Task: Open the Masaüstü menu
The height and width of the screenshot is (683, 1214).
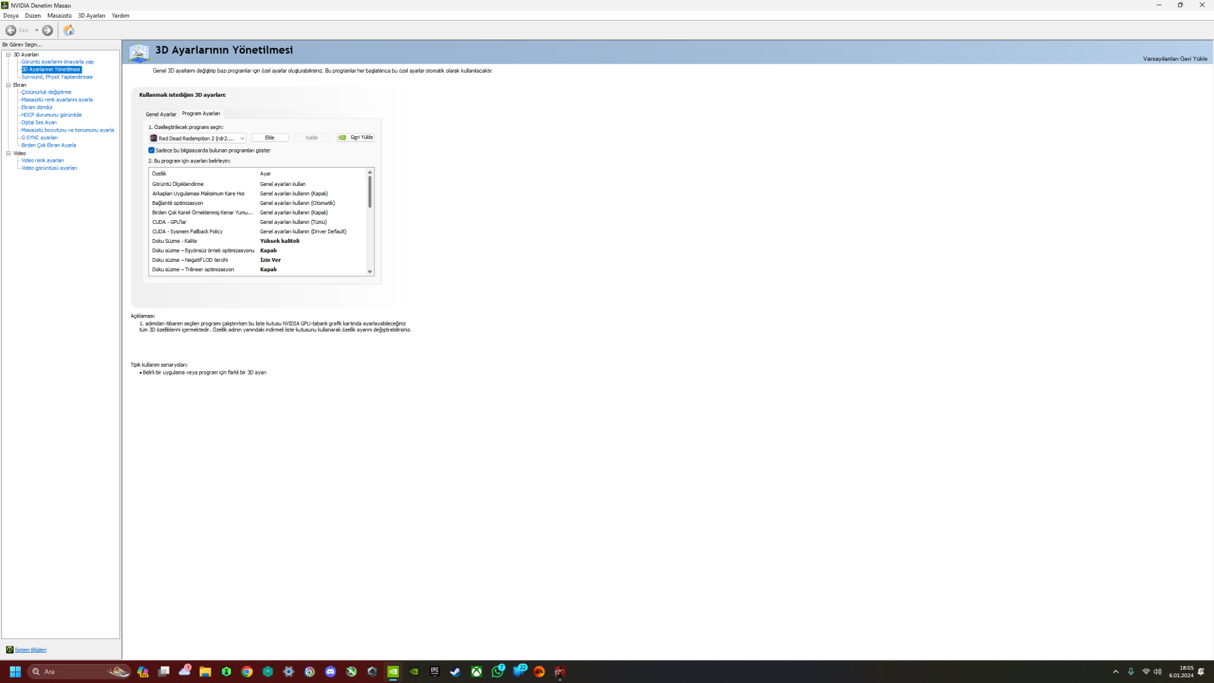Action: point(59,16)
